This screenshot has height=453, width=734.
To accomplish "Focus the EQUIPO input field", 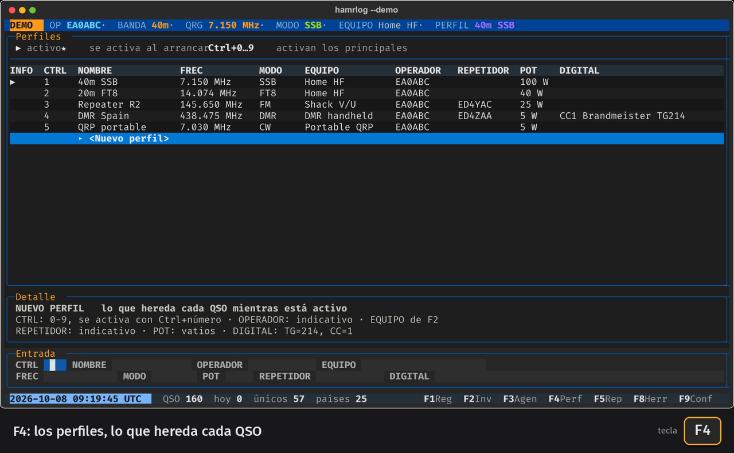I will 423,365.
